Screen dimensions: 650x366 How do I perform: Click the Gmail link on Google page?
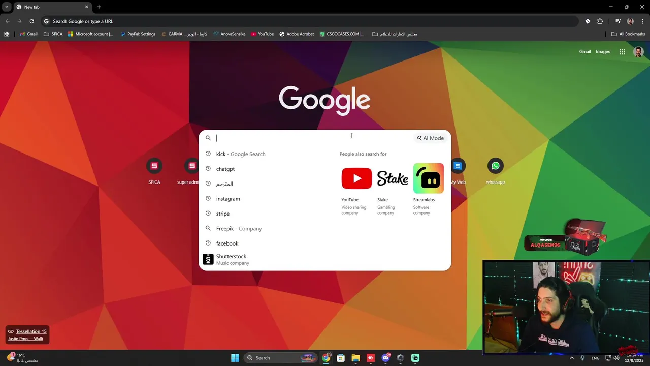coord(585,52)
